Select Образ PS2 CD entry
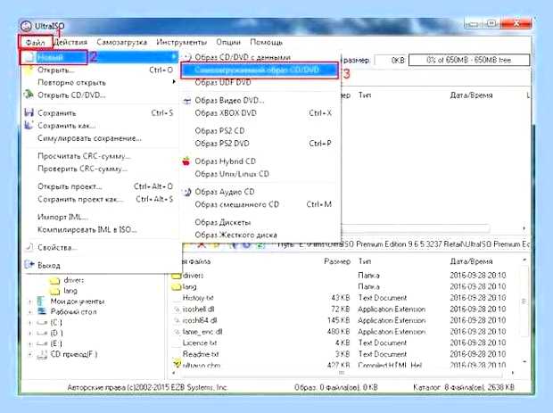This screenshot has width=553, height=413. click(260, 130)
